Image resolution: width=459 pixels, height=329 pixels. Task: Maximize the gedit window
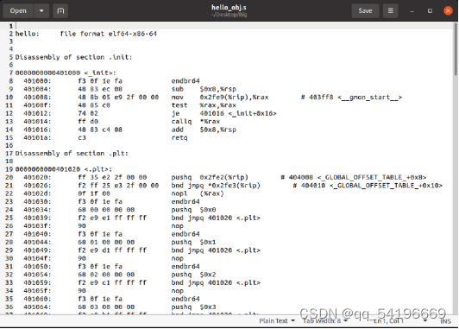click(x=430, y=11)
